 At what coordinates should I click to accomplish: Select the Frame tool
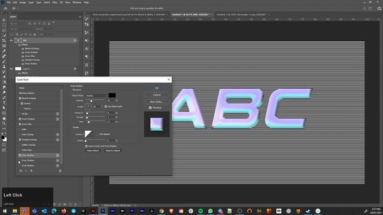point(4,45)
